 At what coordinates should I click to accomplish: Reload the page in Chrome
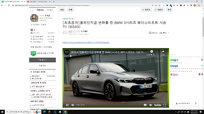[x=9, y=5]
